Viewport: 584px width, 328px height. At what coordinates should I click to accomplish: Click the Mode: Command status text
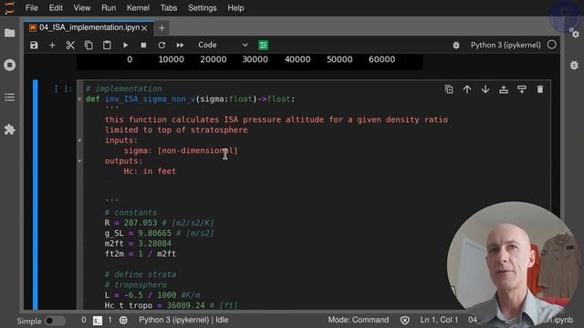[x=359, y=320]
